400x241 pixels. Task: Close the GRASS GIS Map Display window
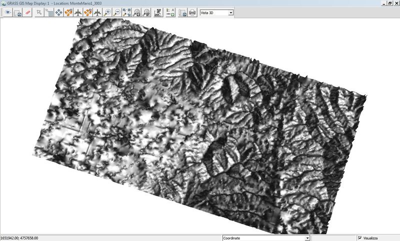point(396,3)
